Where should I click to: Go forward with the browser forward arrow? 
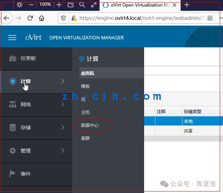[18, 18]
